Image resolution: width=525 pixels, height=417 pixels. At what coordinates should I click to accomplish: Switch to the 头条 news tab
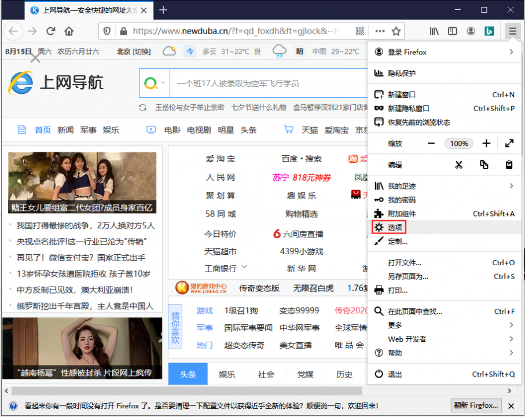tap(188, 374)
